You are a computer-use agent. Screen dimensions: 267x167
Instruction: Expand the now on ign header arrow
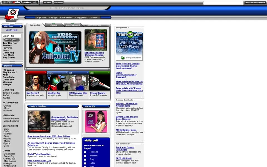coord(108,106)
